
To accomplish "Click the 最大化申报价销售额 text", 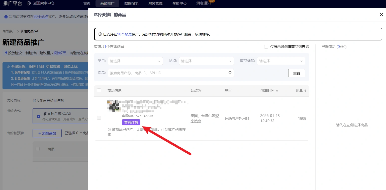I will (48, 100).
